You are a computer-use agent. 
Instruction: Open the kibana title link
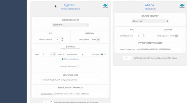click(x=149, y=5)
